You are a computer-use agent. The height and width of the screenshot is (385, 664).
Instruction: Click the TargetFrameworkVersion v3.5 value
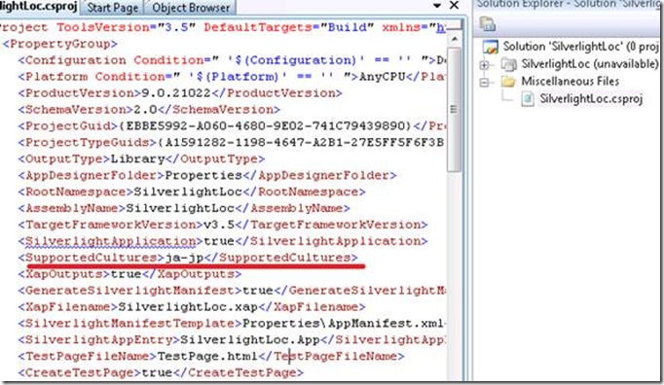coord(219,225)
